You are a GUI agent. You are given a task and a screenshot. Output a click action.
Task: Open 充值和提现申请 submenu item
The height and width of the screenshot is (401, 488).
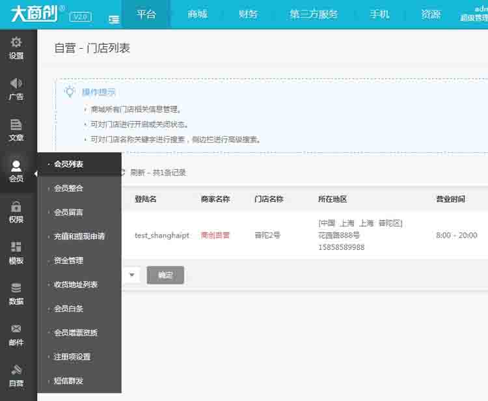tap(79, 236)
